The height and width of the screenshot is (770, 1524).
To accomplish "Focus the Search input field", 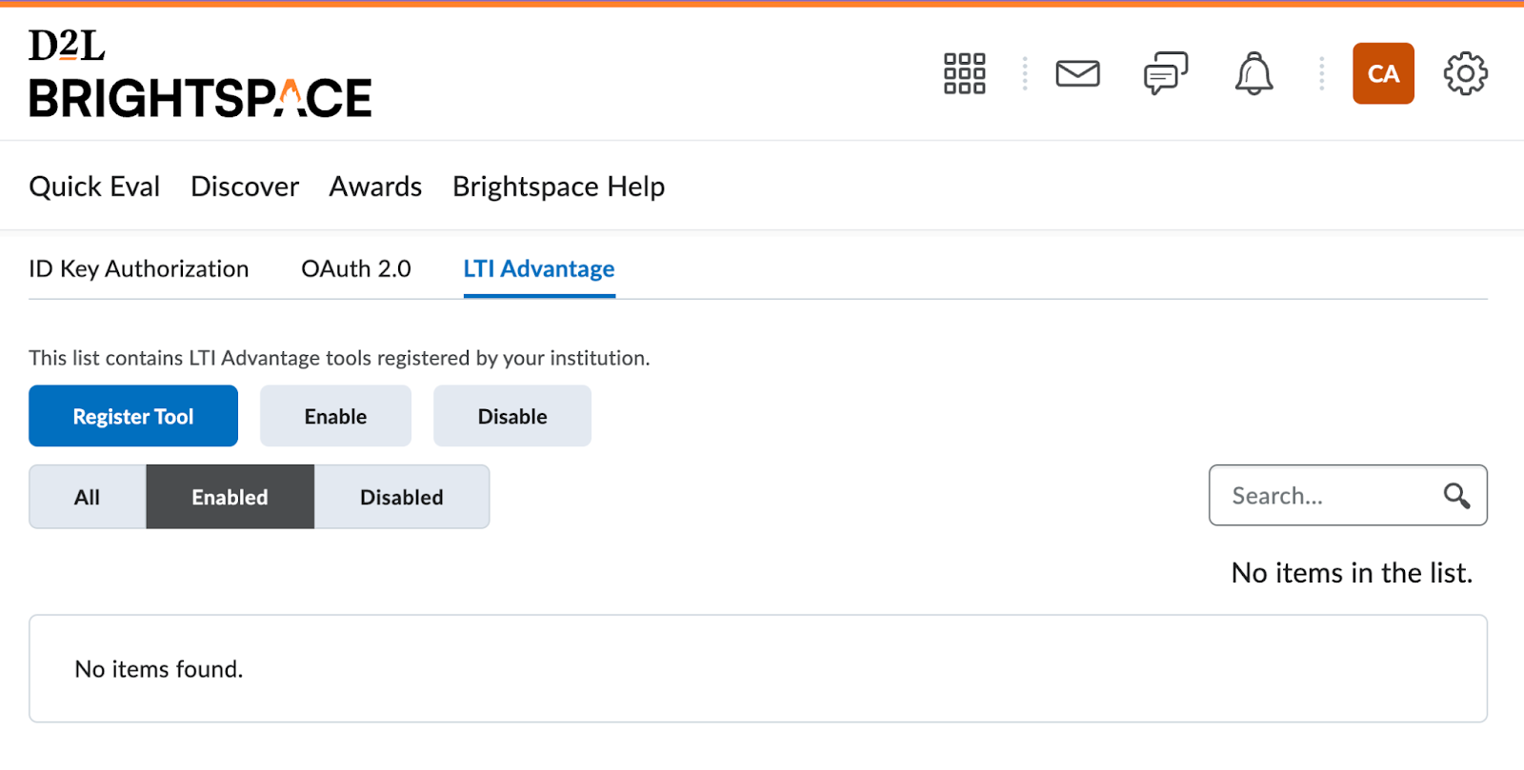I will coord(1348,496).
